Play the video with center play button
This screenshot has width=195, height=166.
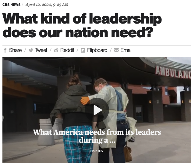97,110
